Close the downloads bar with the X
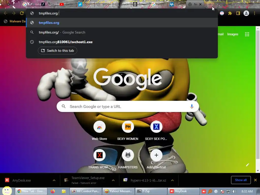Viewport: 260px width, 195px height. [255, 180]
